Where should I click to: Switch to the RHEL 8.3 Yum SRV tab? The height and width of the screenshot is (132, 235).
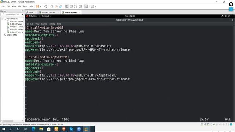[48, 12]
